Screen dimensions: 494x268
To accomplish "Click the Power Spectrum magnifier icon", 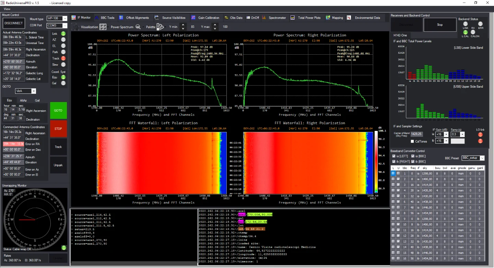I will pyautogui.click(x=138, y=27).
